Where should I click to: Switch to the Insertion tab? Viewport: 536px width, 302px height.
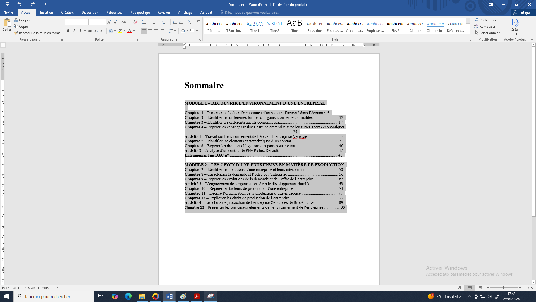pyautogui.click(x=46, y=13)
